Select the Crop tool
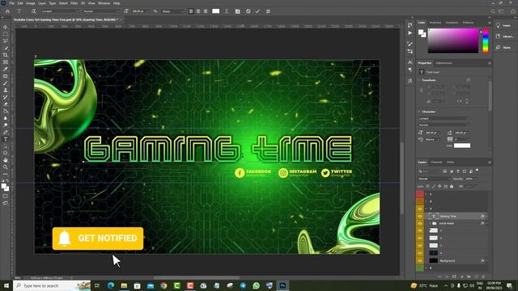Viewport: 518px width, 291px height. coord(6,55)
